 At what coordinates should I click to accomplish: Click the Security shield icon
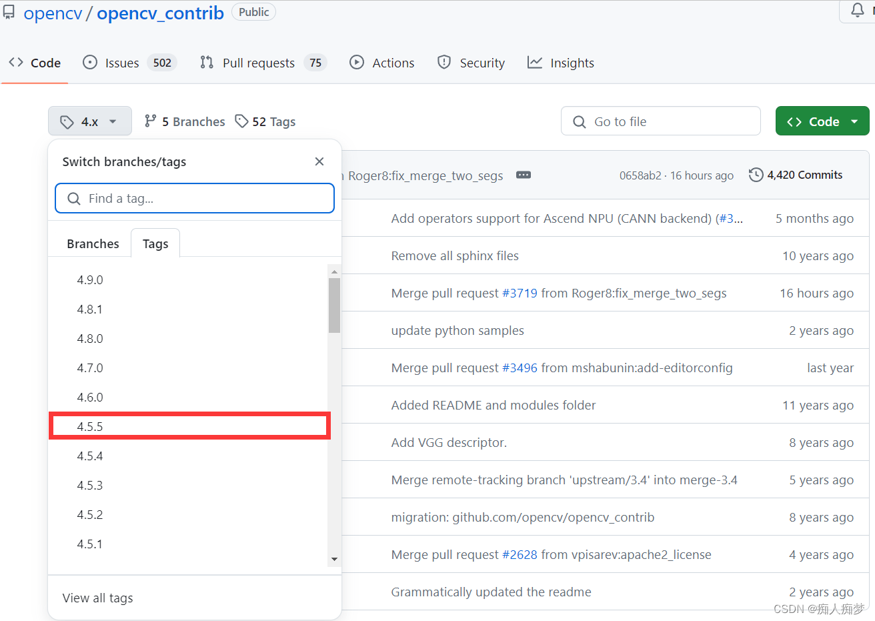444,62
